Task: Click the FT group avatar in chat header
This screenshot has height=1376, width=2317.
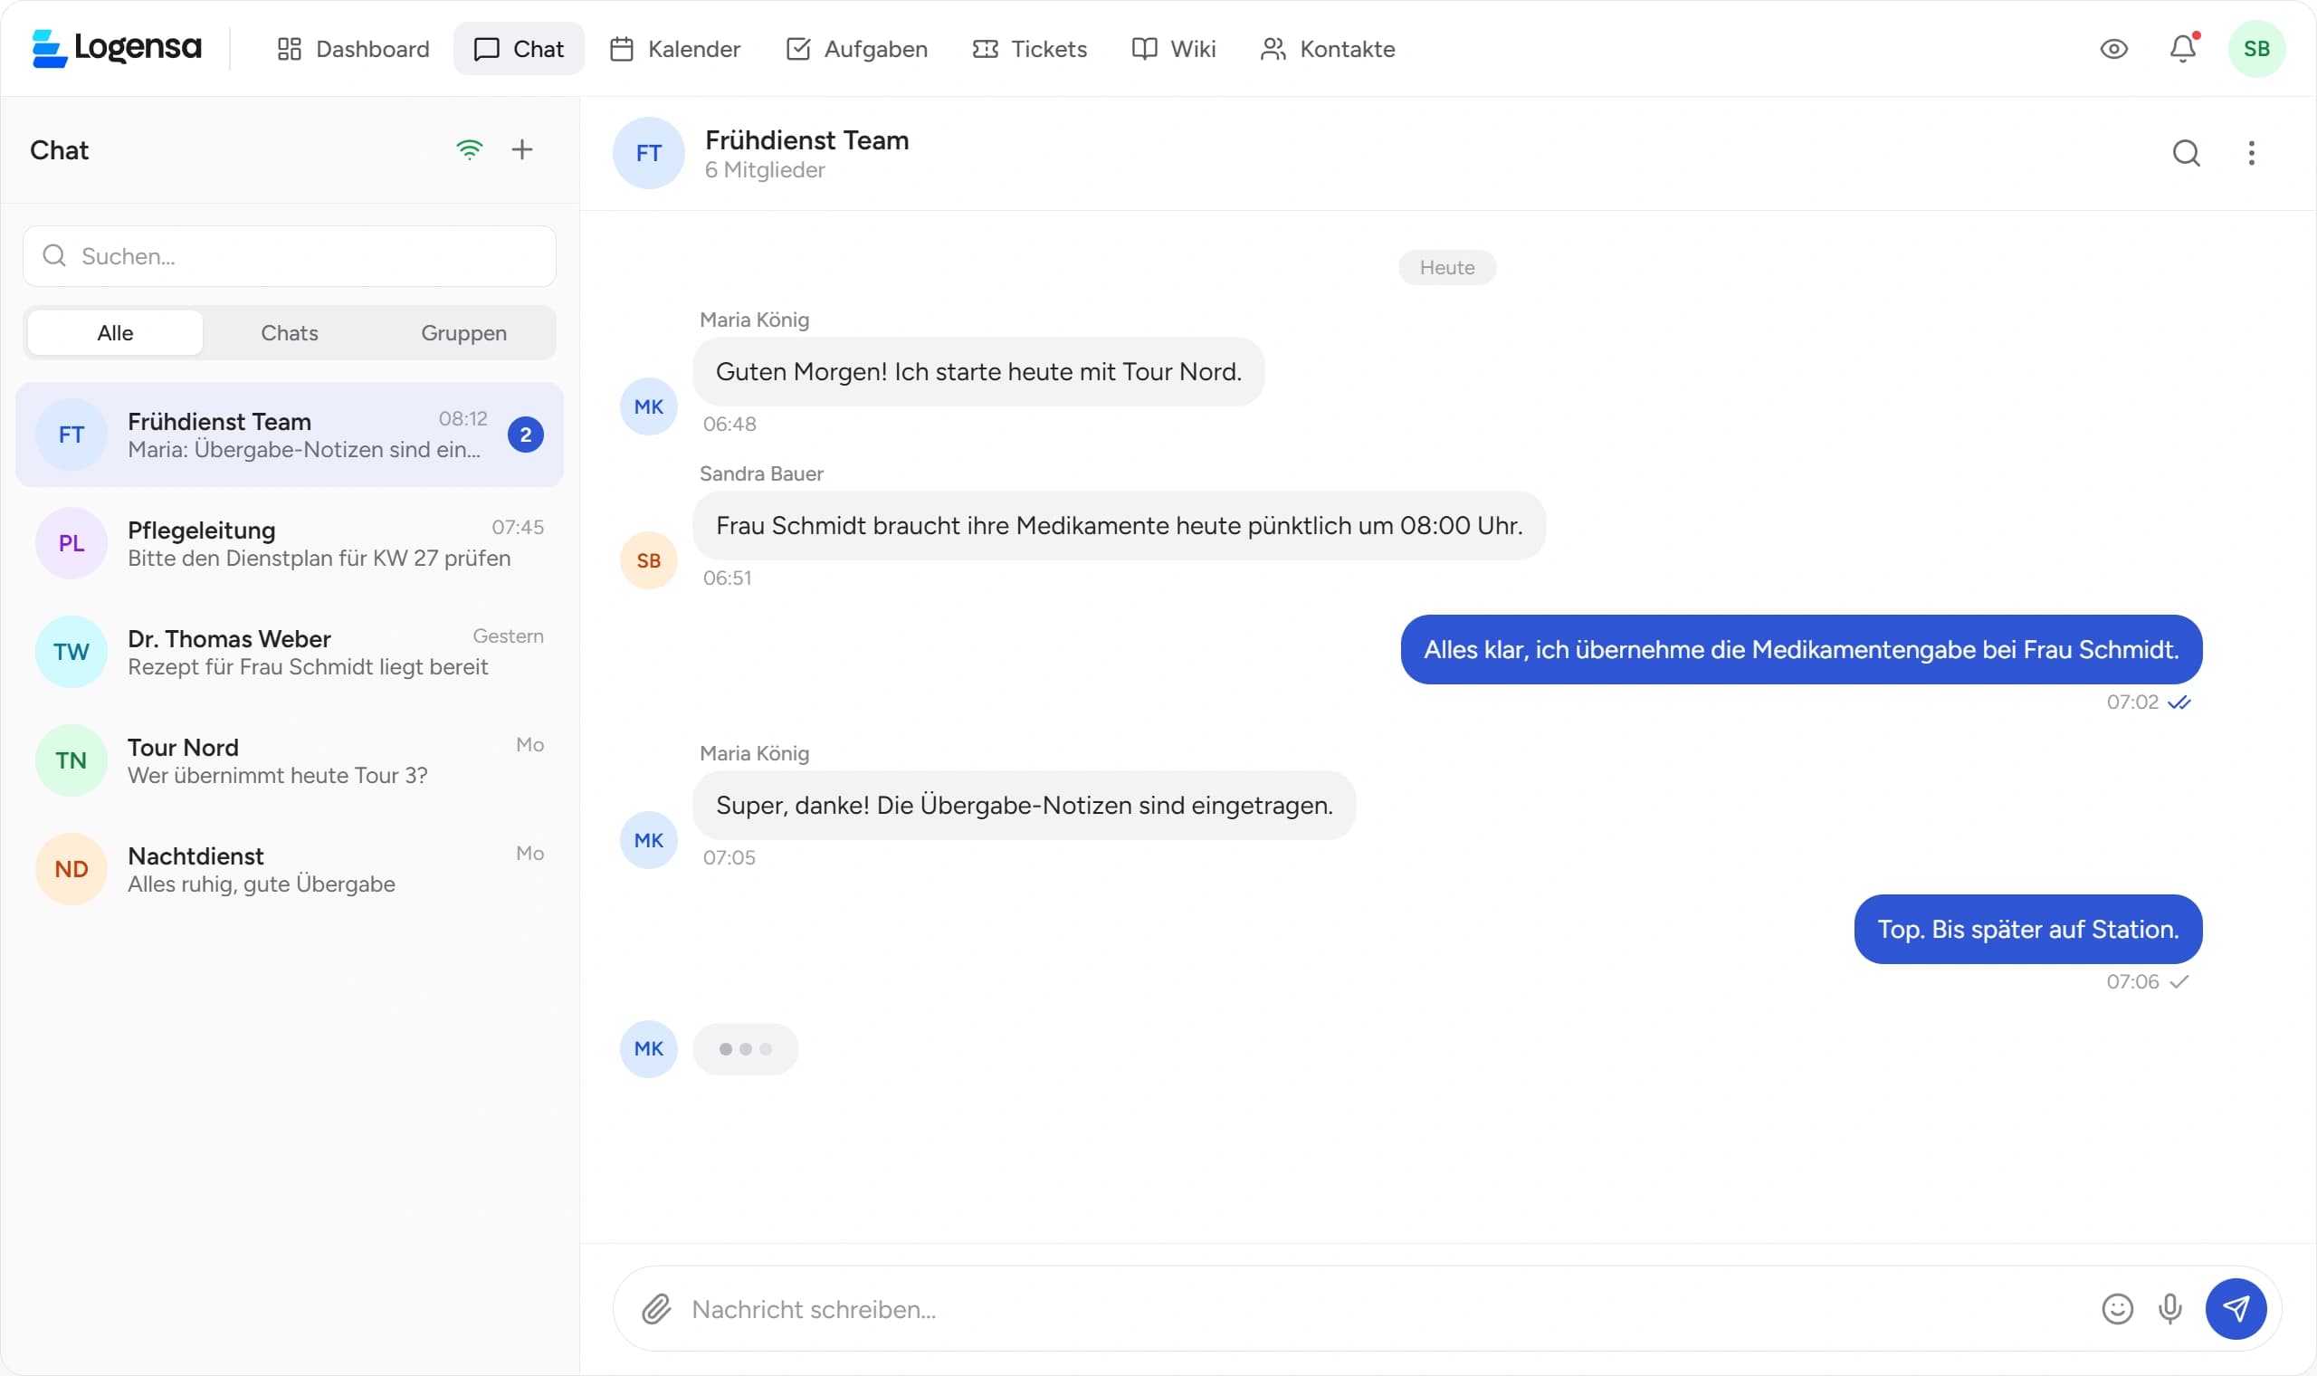Action: (x=649, y=153)
